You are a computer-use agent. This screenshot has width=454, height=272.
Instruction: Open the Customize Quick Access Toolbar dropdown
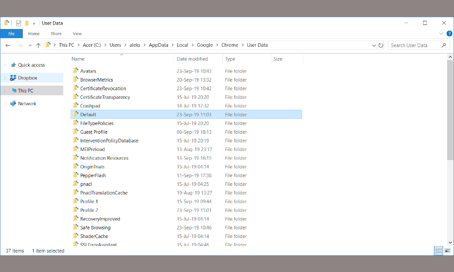(x=34, y=24)
